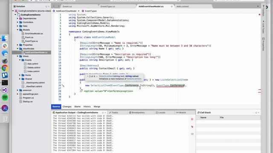Collapse the CodingEventsDemo solution node
Image resolution: width=273 pixels, height=153 pixels.
point(13,11)
